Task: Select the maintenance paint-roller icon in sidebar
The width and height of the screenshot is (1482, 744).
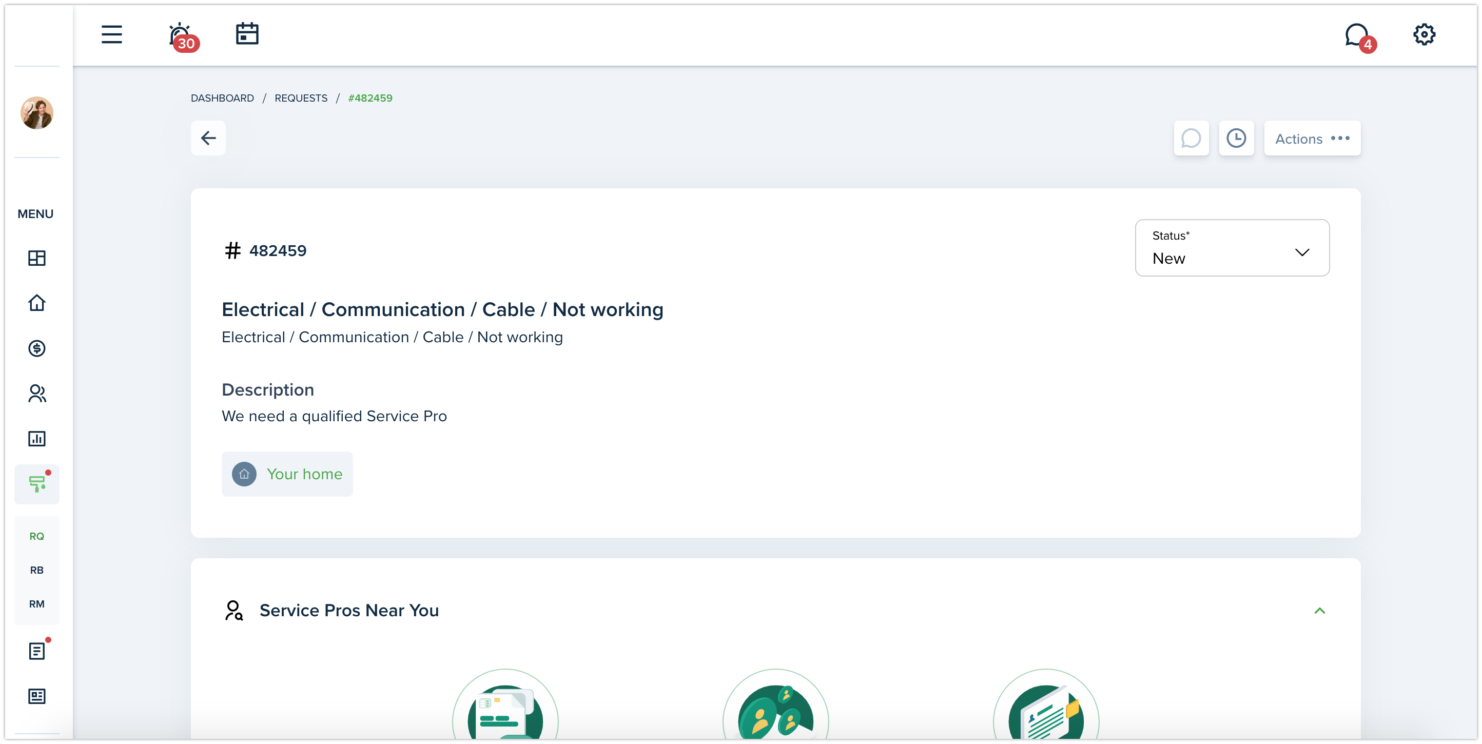Action: tap(37, 484)
